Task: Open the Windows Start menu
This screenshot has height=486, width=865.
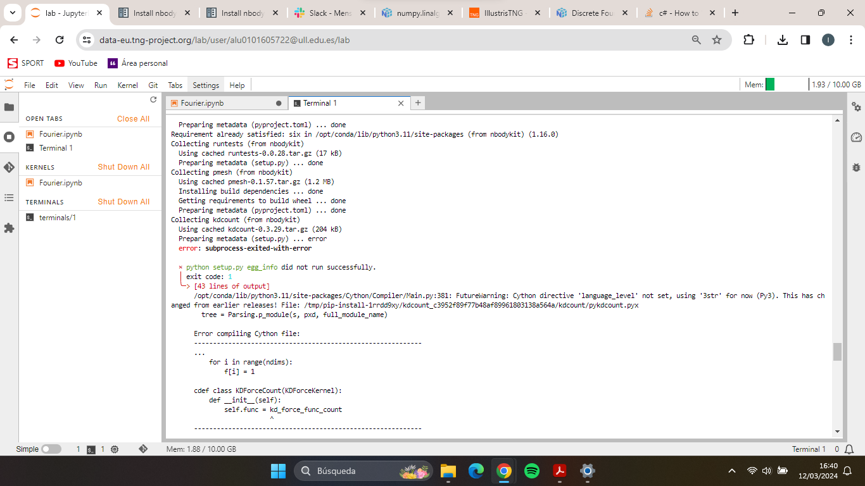Action: click(x=278, y=471)
